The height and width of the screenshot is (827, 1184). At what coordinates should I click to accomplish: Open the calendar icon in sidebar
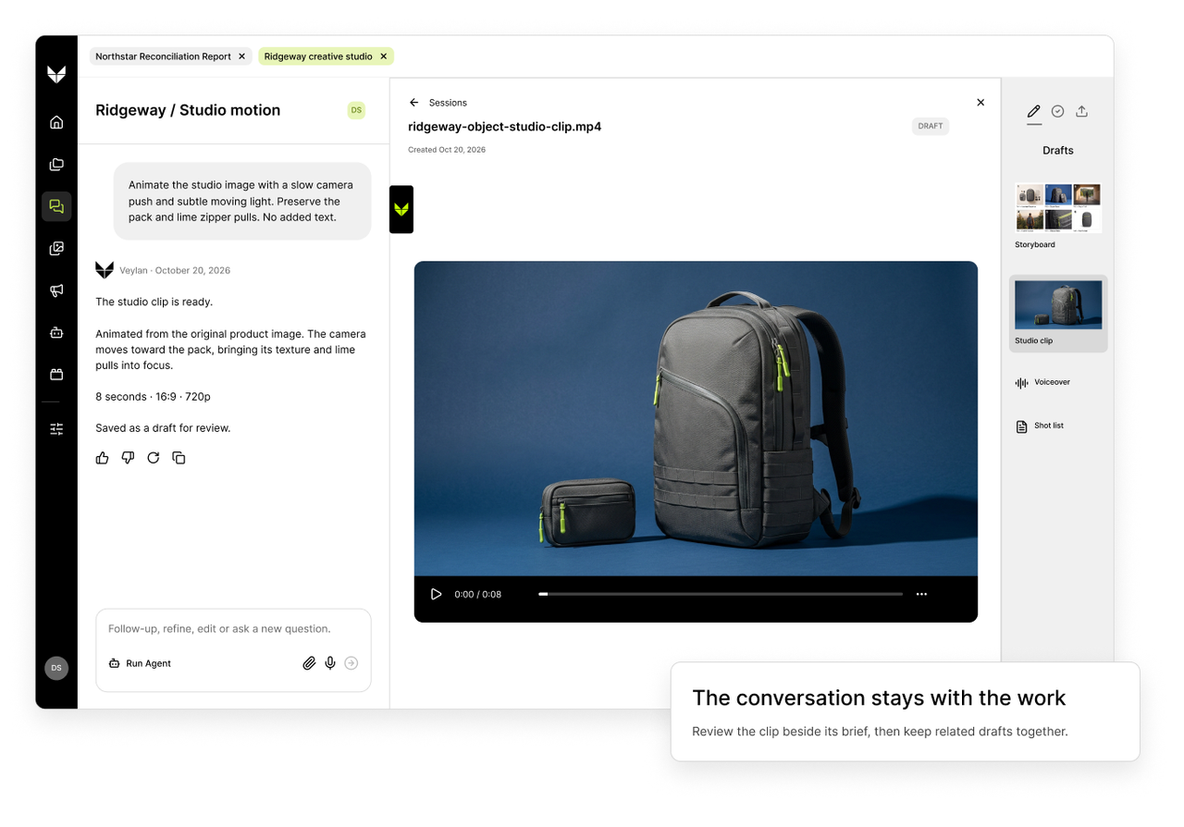pos(56,375)
